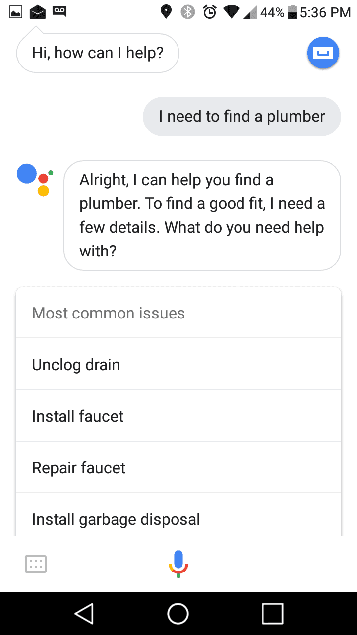357x635 pixels.
Task: Tap the blue inbox drawer icon
Action: (x=323, y=53)
